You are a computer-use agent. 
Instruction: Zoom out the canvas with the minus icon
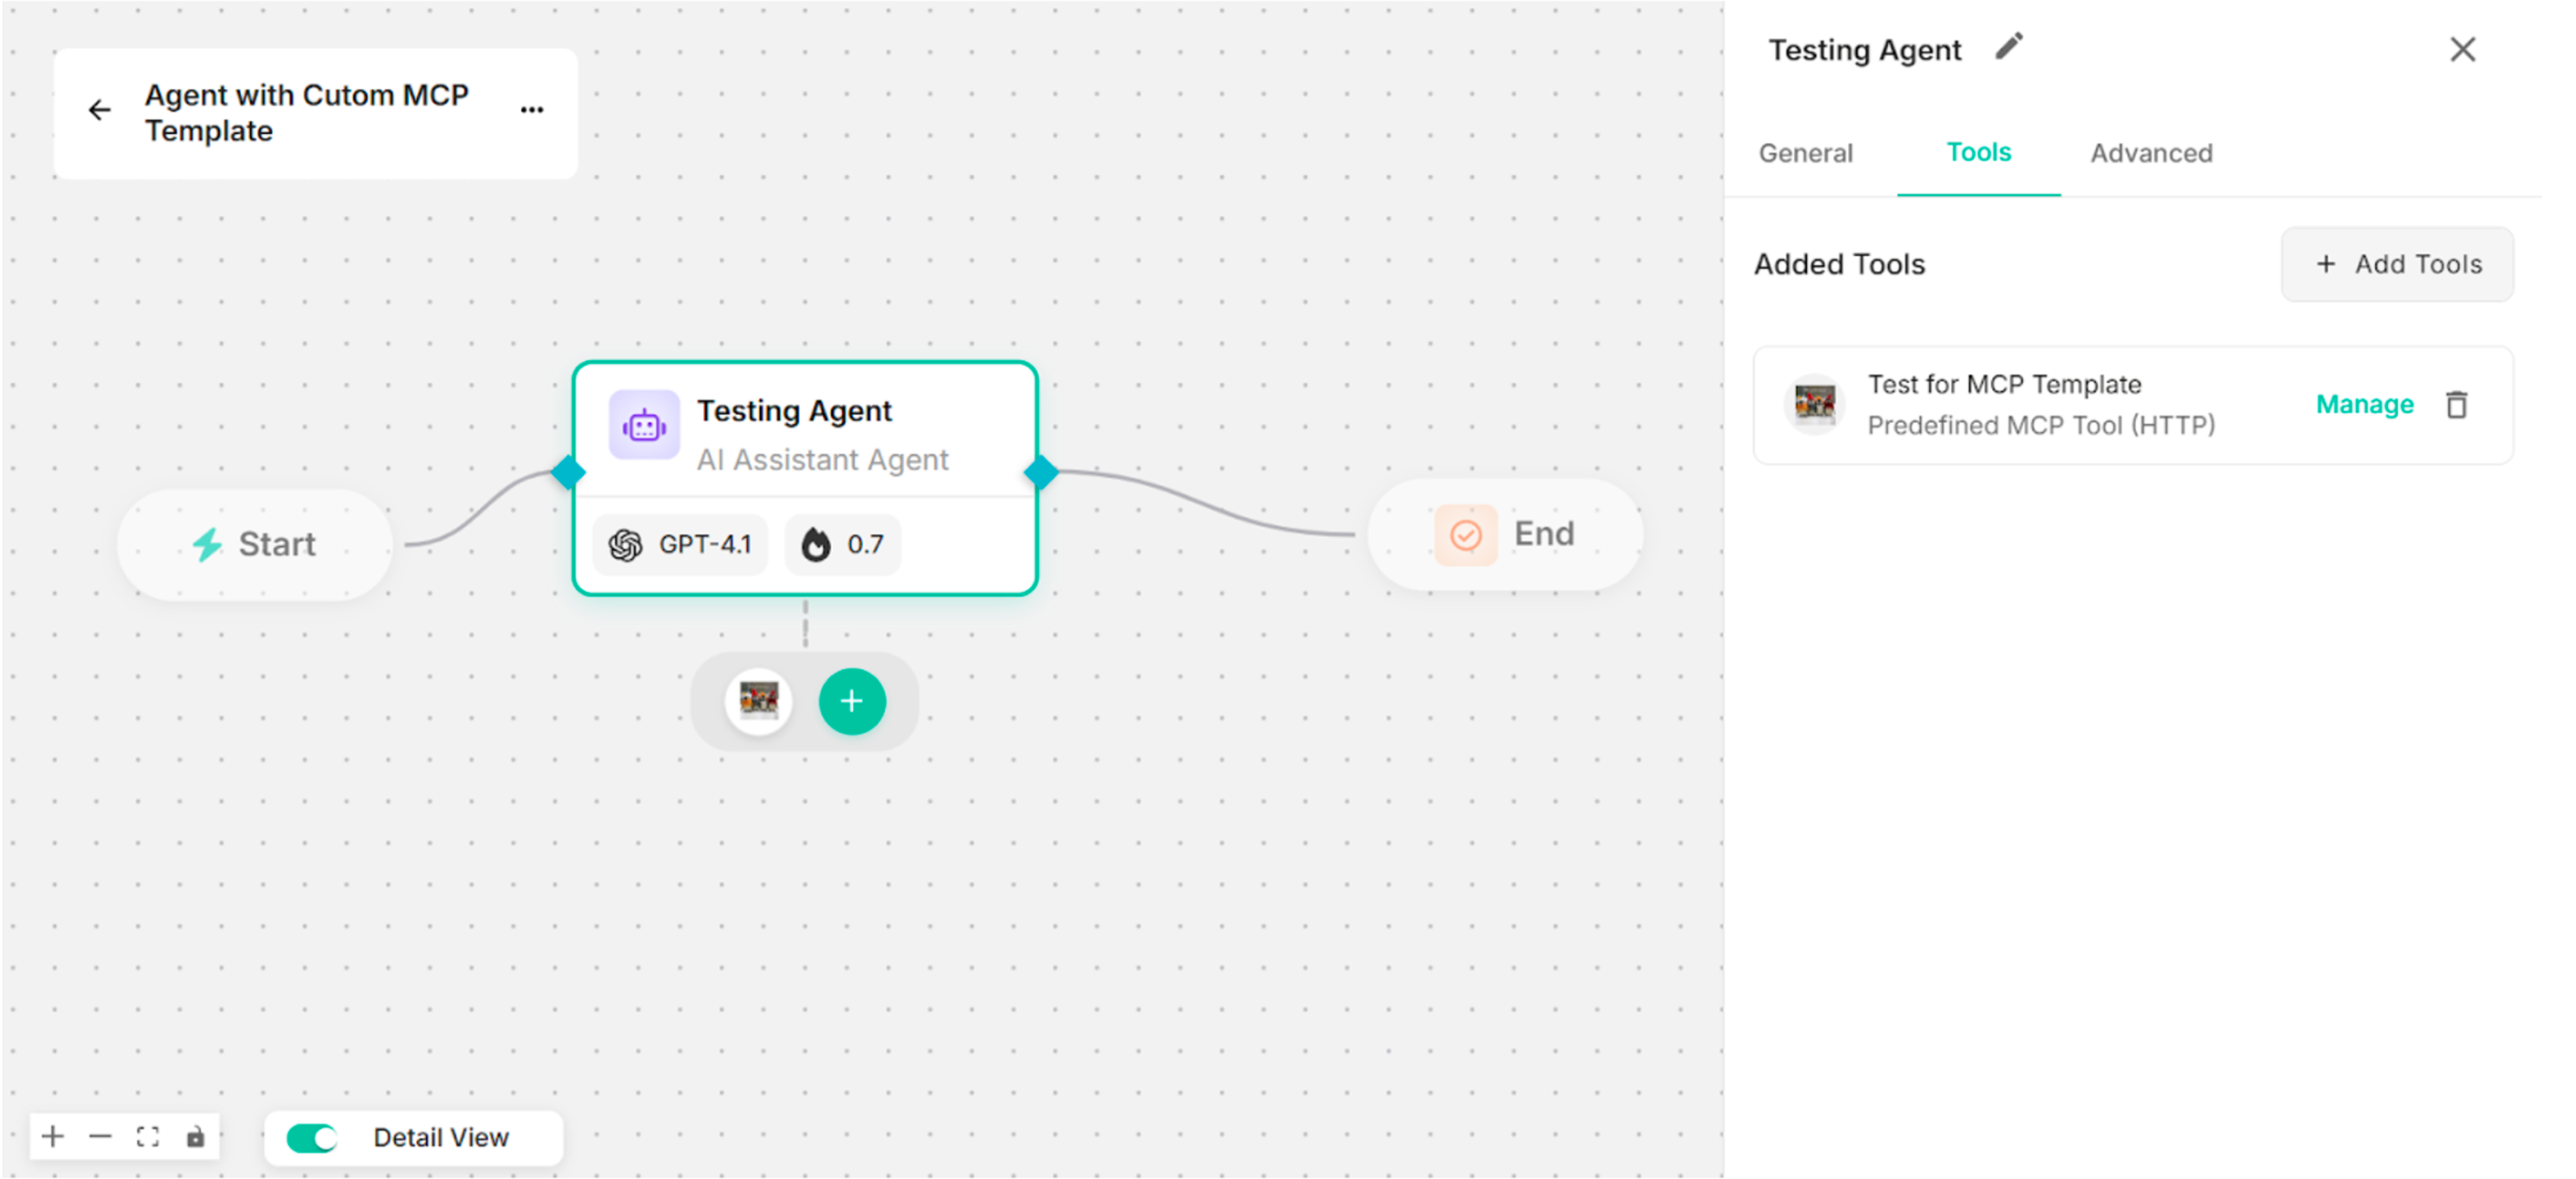tap(100, 1136)
